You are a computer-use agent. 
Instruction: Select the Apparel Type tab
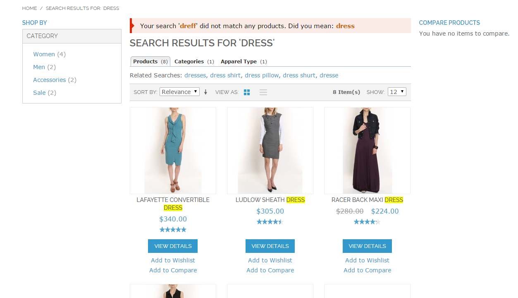[244, 61]
